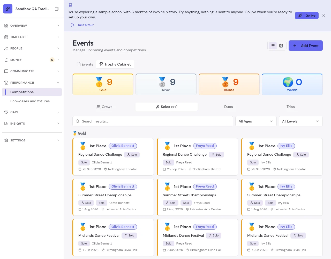Click the Money pound icon in sidebar
The image size is (331, 259).
[x=6, y=60]
